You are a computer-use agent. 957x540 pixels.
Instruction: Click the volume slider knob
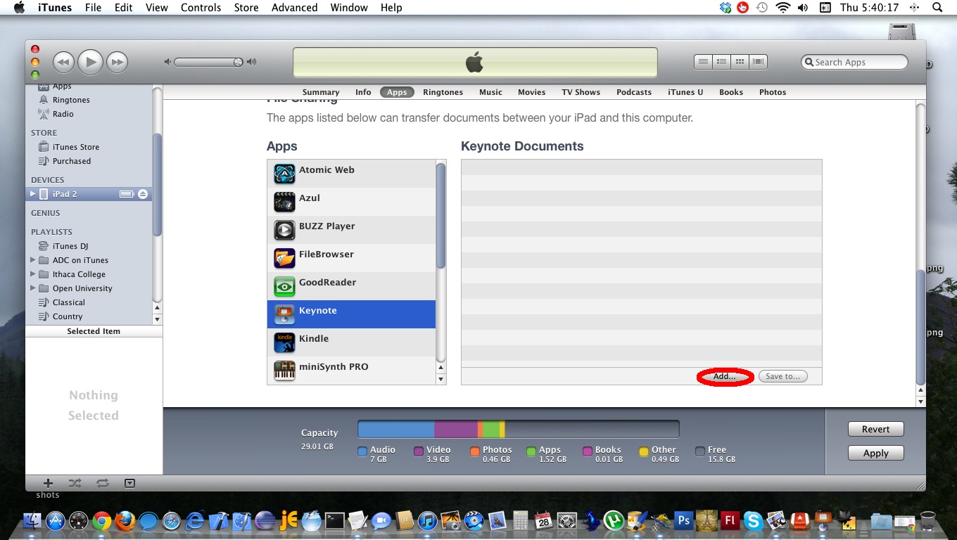238,62
